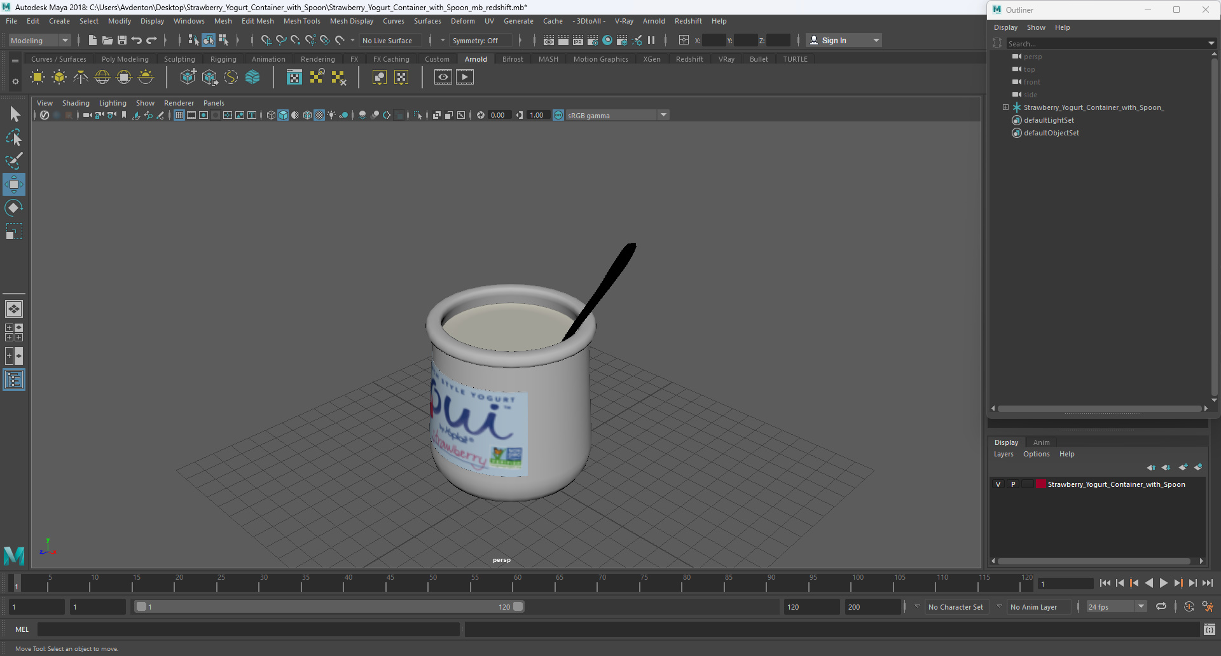Image resolution: width=1221 pixels, height=656 pixels.
Task: Play animation forwards
Action: point(1163,583)
